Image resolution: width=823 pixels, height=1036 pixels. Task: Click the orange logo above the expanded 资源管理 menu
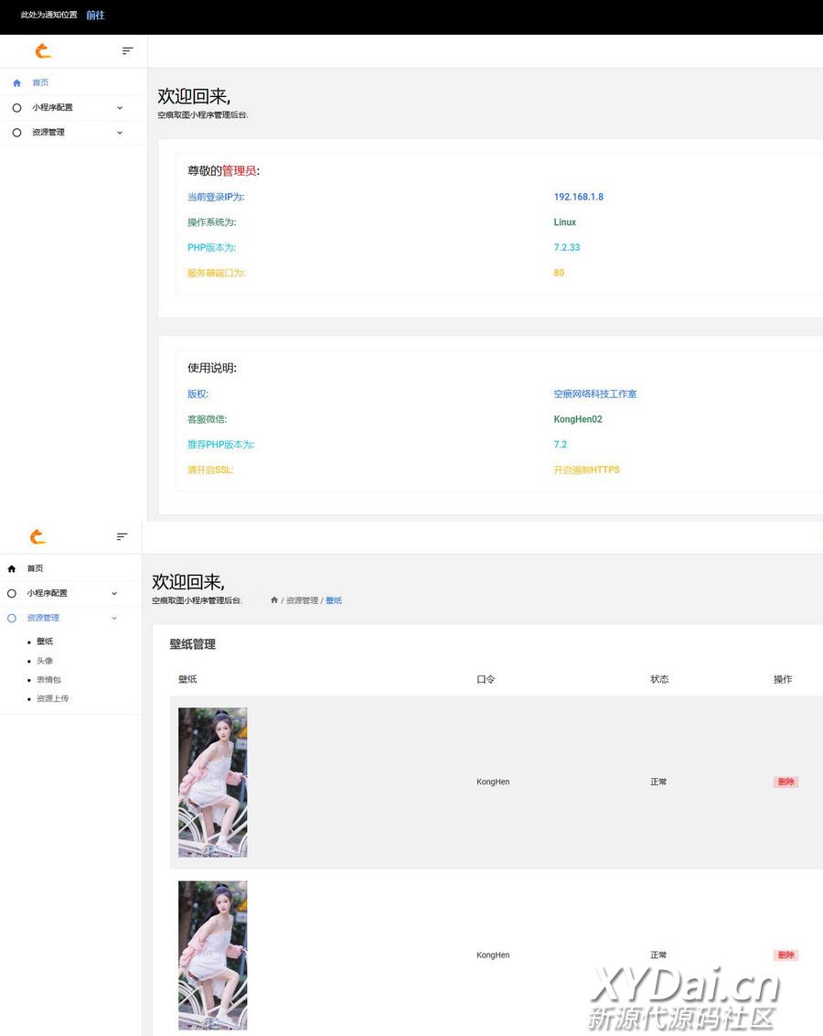pos(37,536)
